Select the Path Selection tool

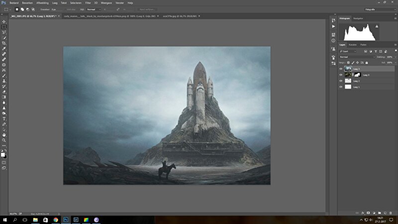pyautogui.click(x=4, y=129)
